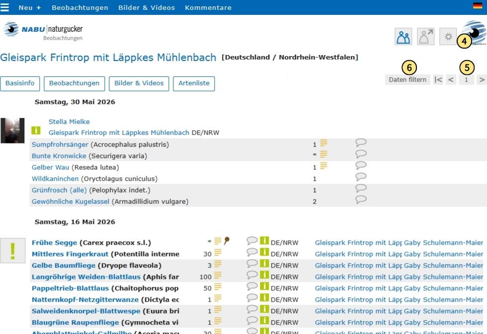Open the hamburger menu
Viewport: 487px width, 334px height.
click(x=4, y=7)
